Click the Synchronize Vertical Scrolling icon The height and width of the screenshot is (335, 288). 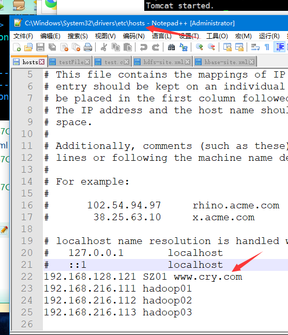click(x=228, y=47)
